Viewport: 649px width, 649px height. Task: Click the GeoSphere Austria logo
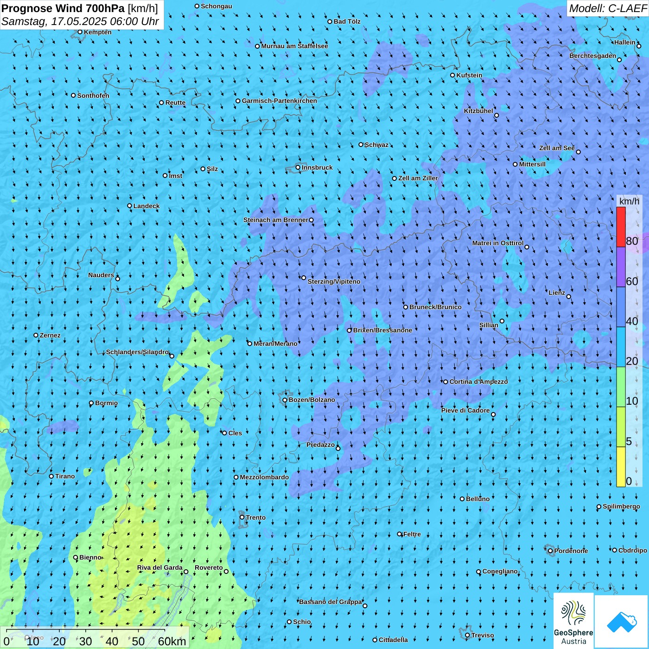[x=573, y=621]
